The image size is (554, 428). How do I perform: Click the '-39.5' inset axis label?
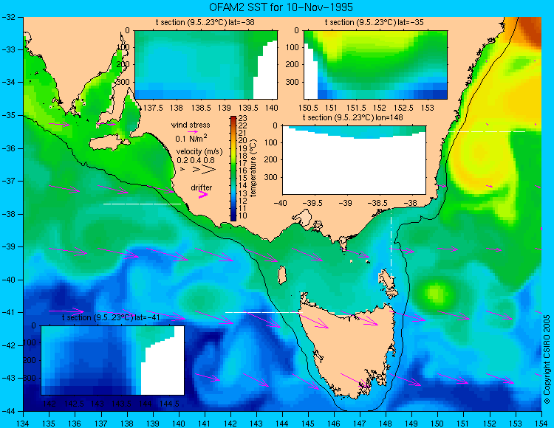point(312,203)
